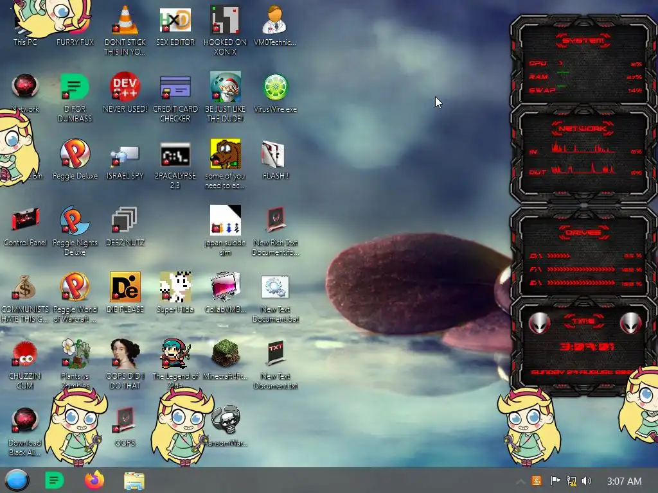Click the DRIVES gadget header
Screen dimensions: 658x493
[x=583, y=232]
